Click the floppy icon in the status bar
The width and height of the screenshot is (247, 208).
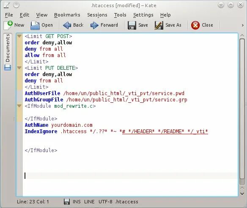pyautogui.click(x=67, y=202)
